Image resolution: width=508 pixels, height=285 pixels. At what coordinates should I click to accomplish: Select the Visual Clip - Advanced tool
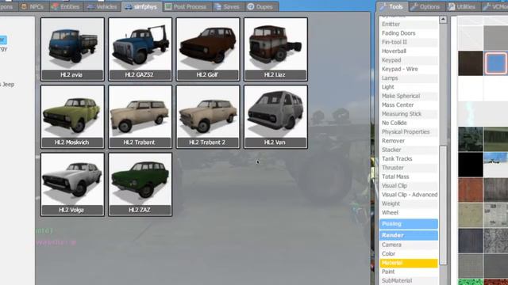(409, 195)
